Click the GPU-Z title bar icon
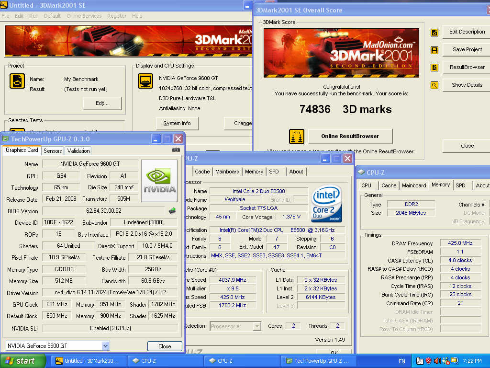This screenshot has width=490, height=368. pos(5,138)
